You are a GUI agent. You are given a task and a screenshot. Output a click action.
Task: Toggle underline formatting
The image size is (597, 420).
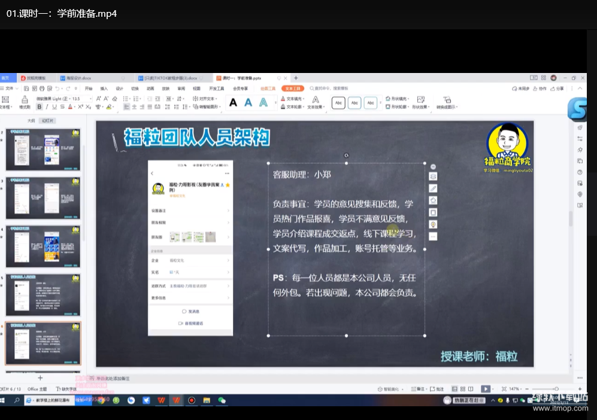[54, 107]
